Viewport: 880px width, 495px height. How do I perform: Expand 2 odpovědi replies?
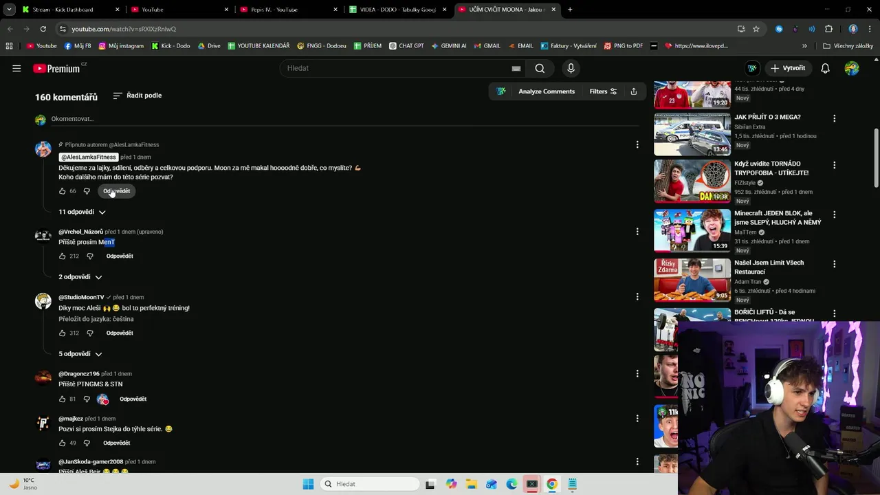click(80, 277)
